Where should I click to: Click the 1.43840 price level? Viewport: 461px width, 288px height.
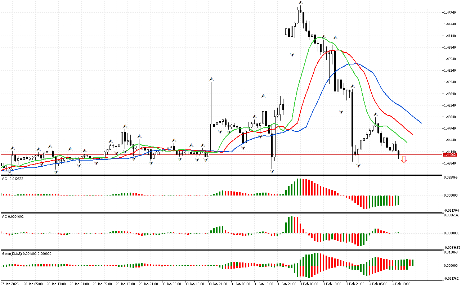450,163
